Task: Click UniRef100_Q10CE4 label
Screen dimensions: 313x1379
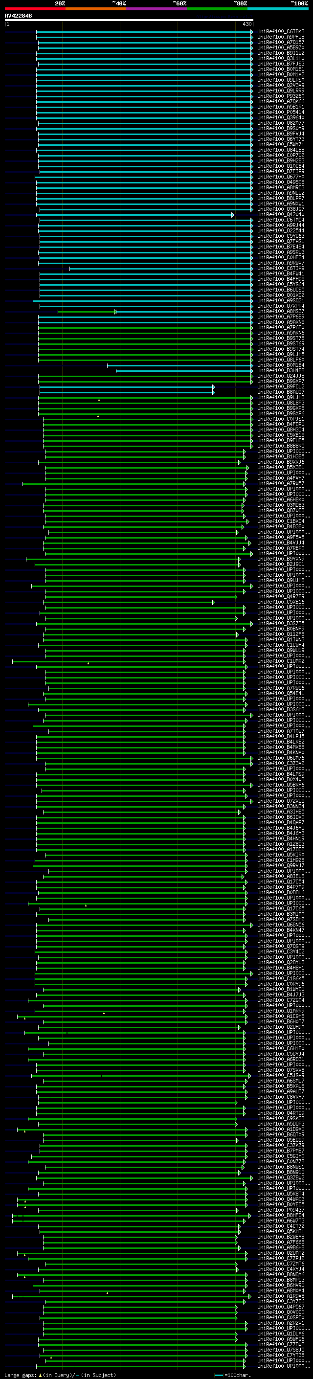Action: pos(281,166)
